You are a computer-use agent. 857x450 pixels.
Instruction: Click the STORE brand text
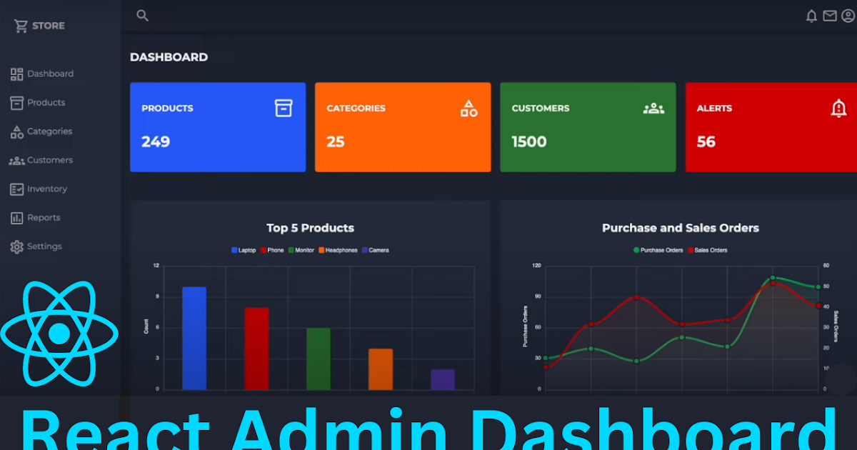click(48, 26)
